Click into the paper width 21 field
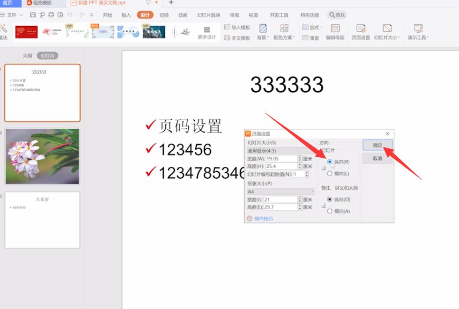The image size is (459, 309). tap(281, 200)
